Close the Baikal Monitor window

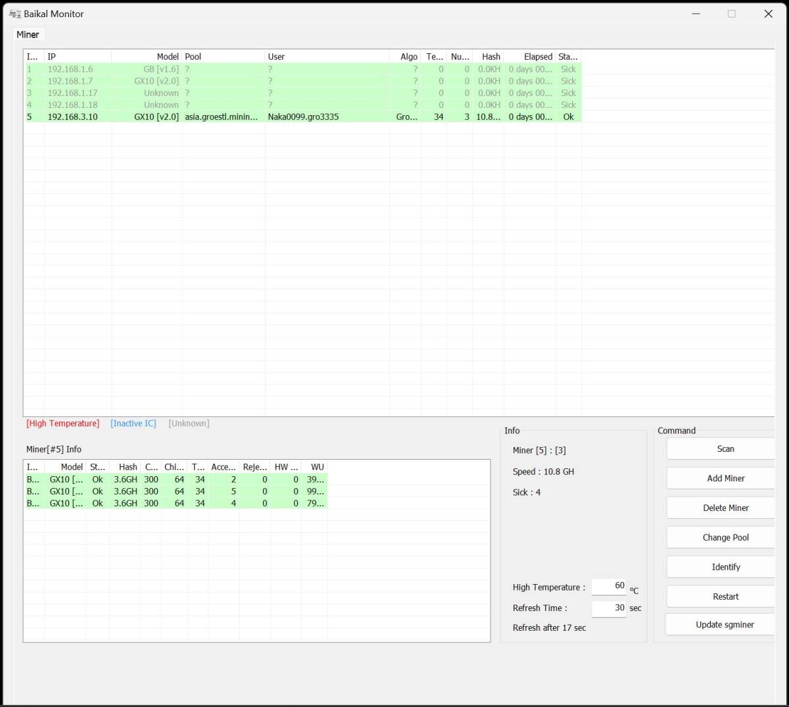click(768, 14)
